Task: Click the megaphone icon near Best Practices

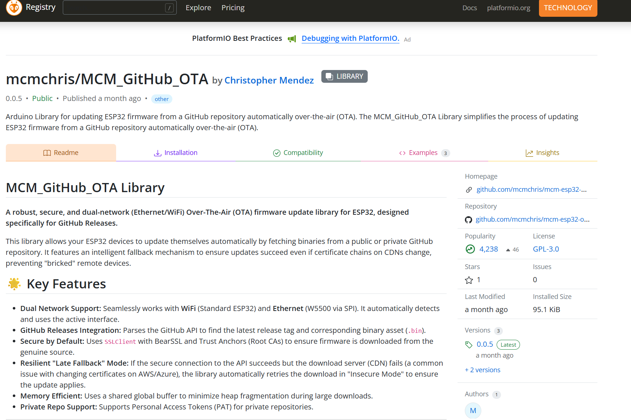Action: coord(292,39)
